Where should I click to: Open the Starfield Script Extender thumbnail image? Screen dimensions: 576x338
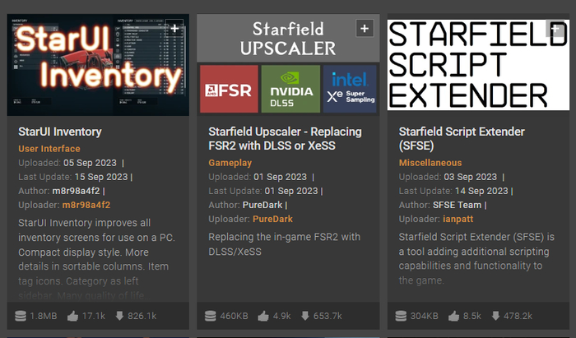point(478,65)
